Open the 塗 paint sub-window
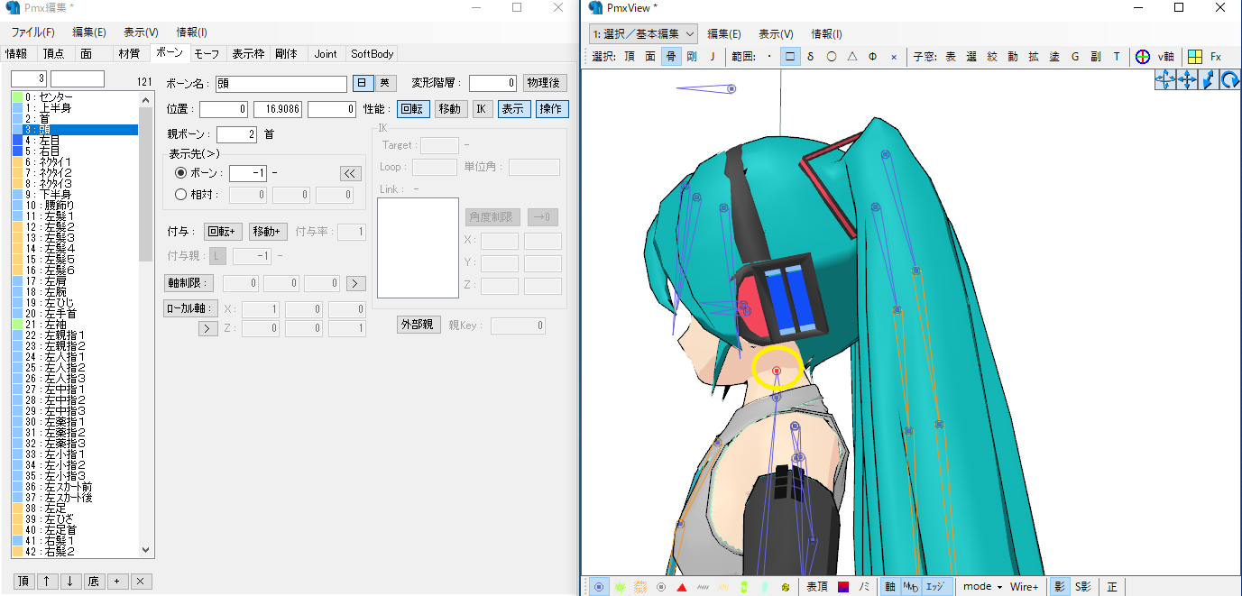Image resolution: width=1242 pixels, height=596 pixels. click(x=1054, y=56)
